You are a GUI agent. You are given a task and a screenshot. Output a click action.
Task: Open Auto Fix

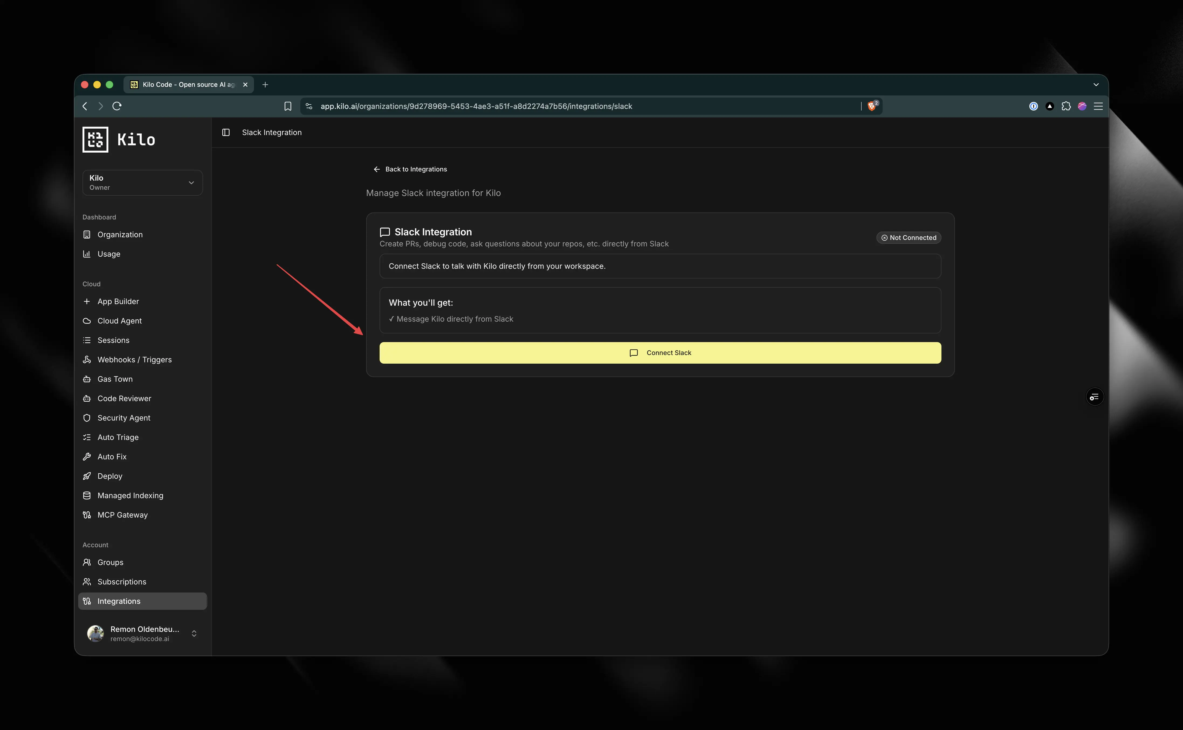(142, 457)
